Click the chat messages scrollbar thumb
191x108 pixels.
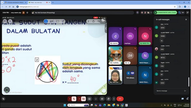189,82
